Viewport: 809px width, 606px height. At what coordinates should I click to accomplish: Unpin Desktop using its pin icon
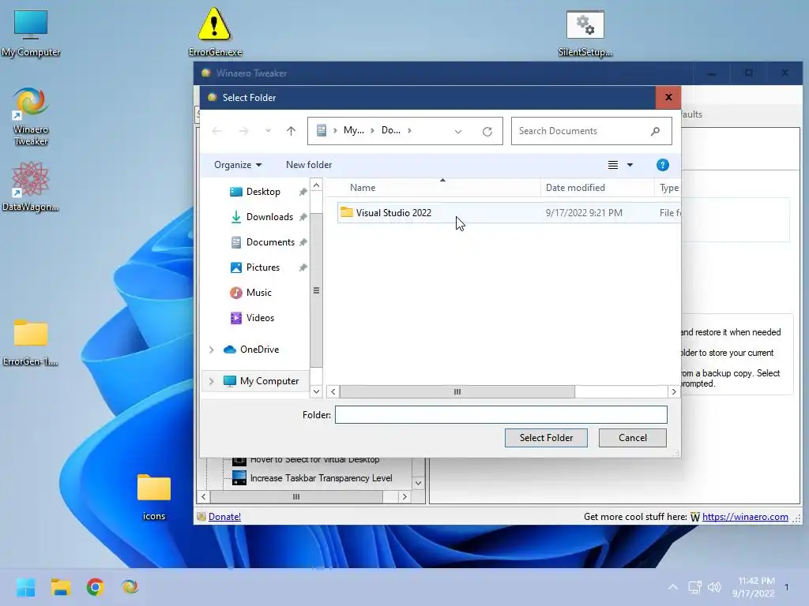coord(303,192)
